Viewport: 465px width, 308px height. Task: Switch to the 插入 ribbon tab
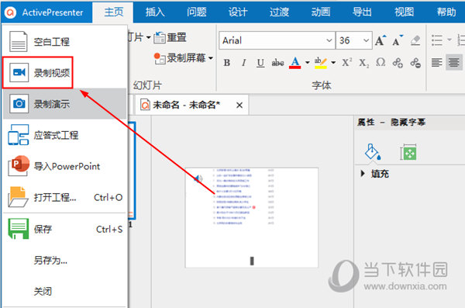(x=155, y=12)
